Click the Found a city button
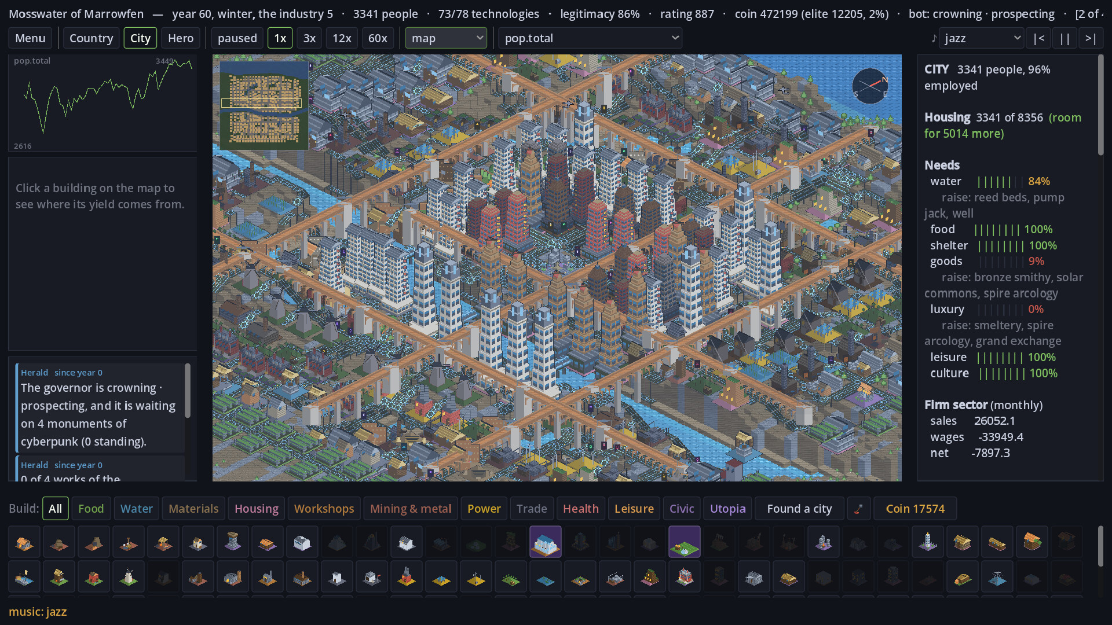1112x625 pixels. point(799,509)
